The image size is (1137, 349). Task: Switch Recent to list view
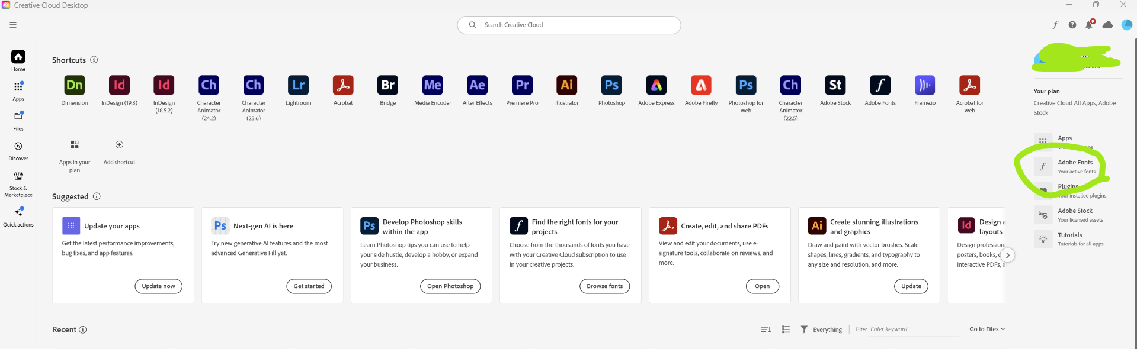(786, 329)
